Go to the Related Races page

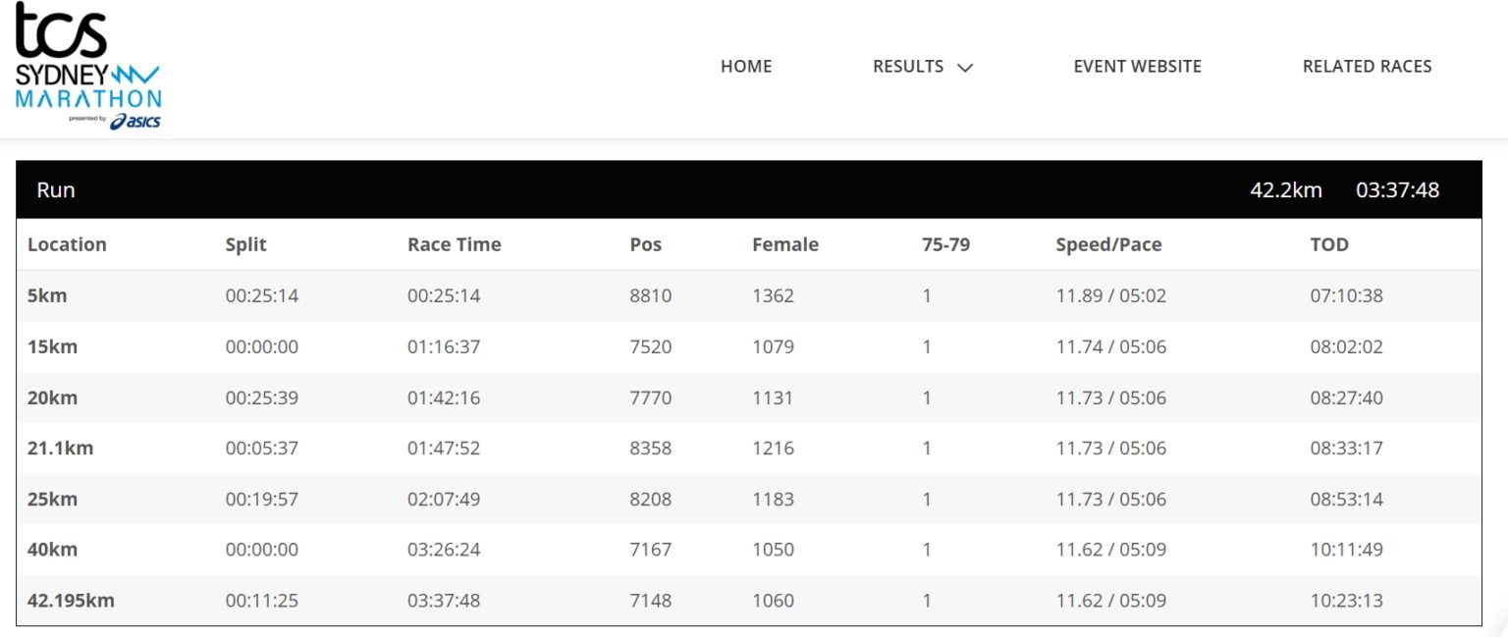1367,67
